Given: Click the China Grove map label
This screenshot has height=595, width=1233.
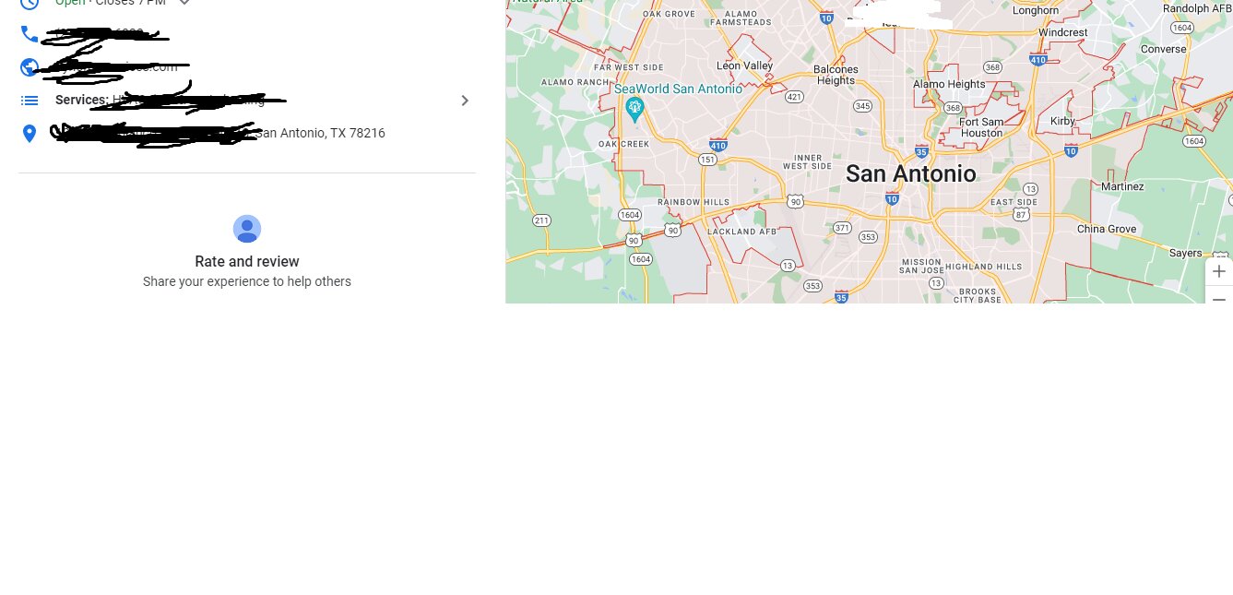Looking at the screenshot, I should tap(1107, 229).
